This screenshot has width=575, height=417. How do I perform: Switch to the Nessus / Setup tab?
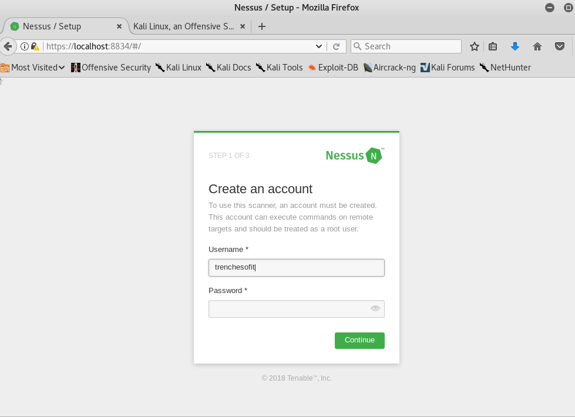[x=66, y=26]
